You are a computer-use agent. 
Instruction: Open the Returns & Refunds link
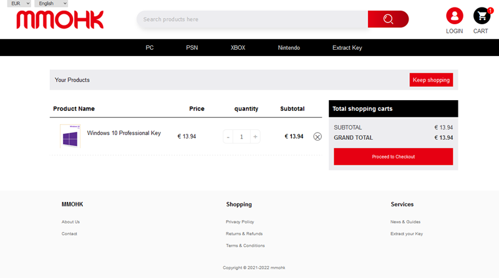(244, 234)
